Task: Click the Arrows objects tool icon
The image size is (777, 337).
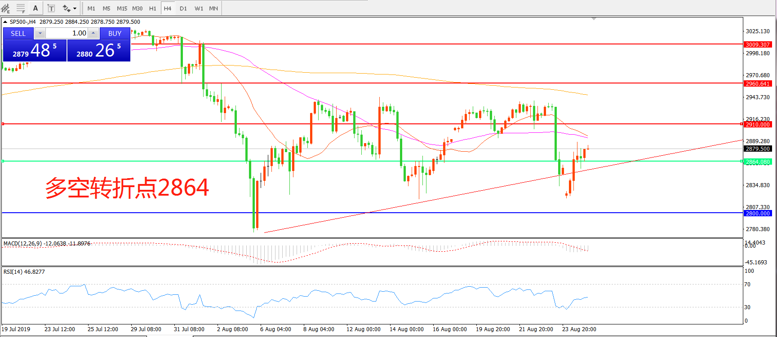Action: (x=67, y=8)
